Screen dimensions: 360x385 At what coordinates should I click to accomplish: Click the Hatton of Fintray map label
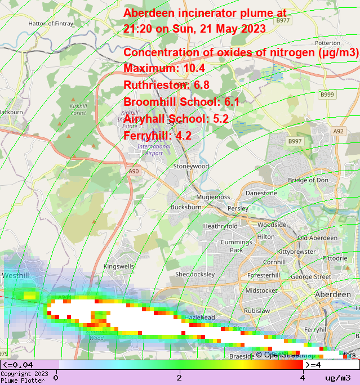pos(51,24)
